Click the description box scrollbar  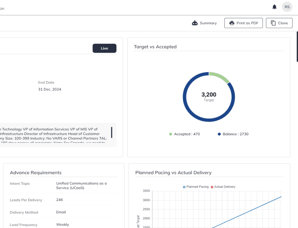pos(112,132)
